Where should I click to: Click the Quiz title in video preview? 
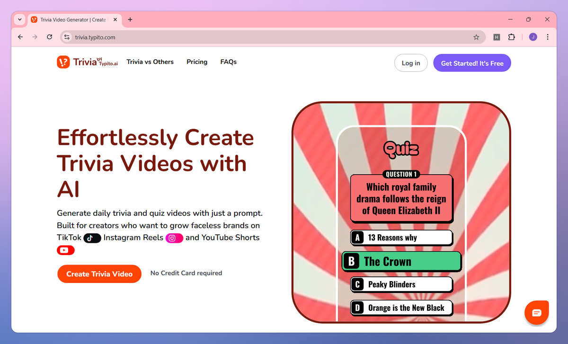(x=401, y=149)
